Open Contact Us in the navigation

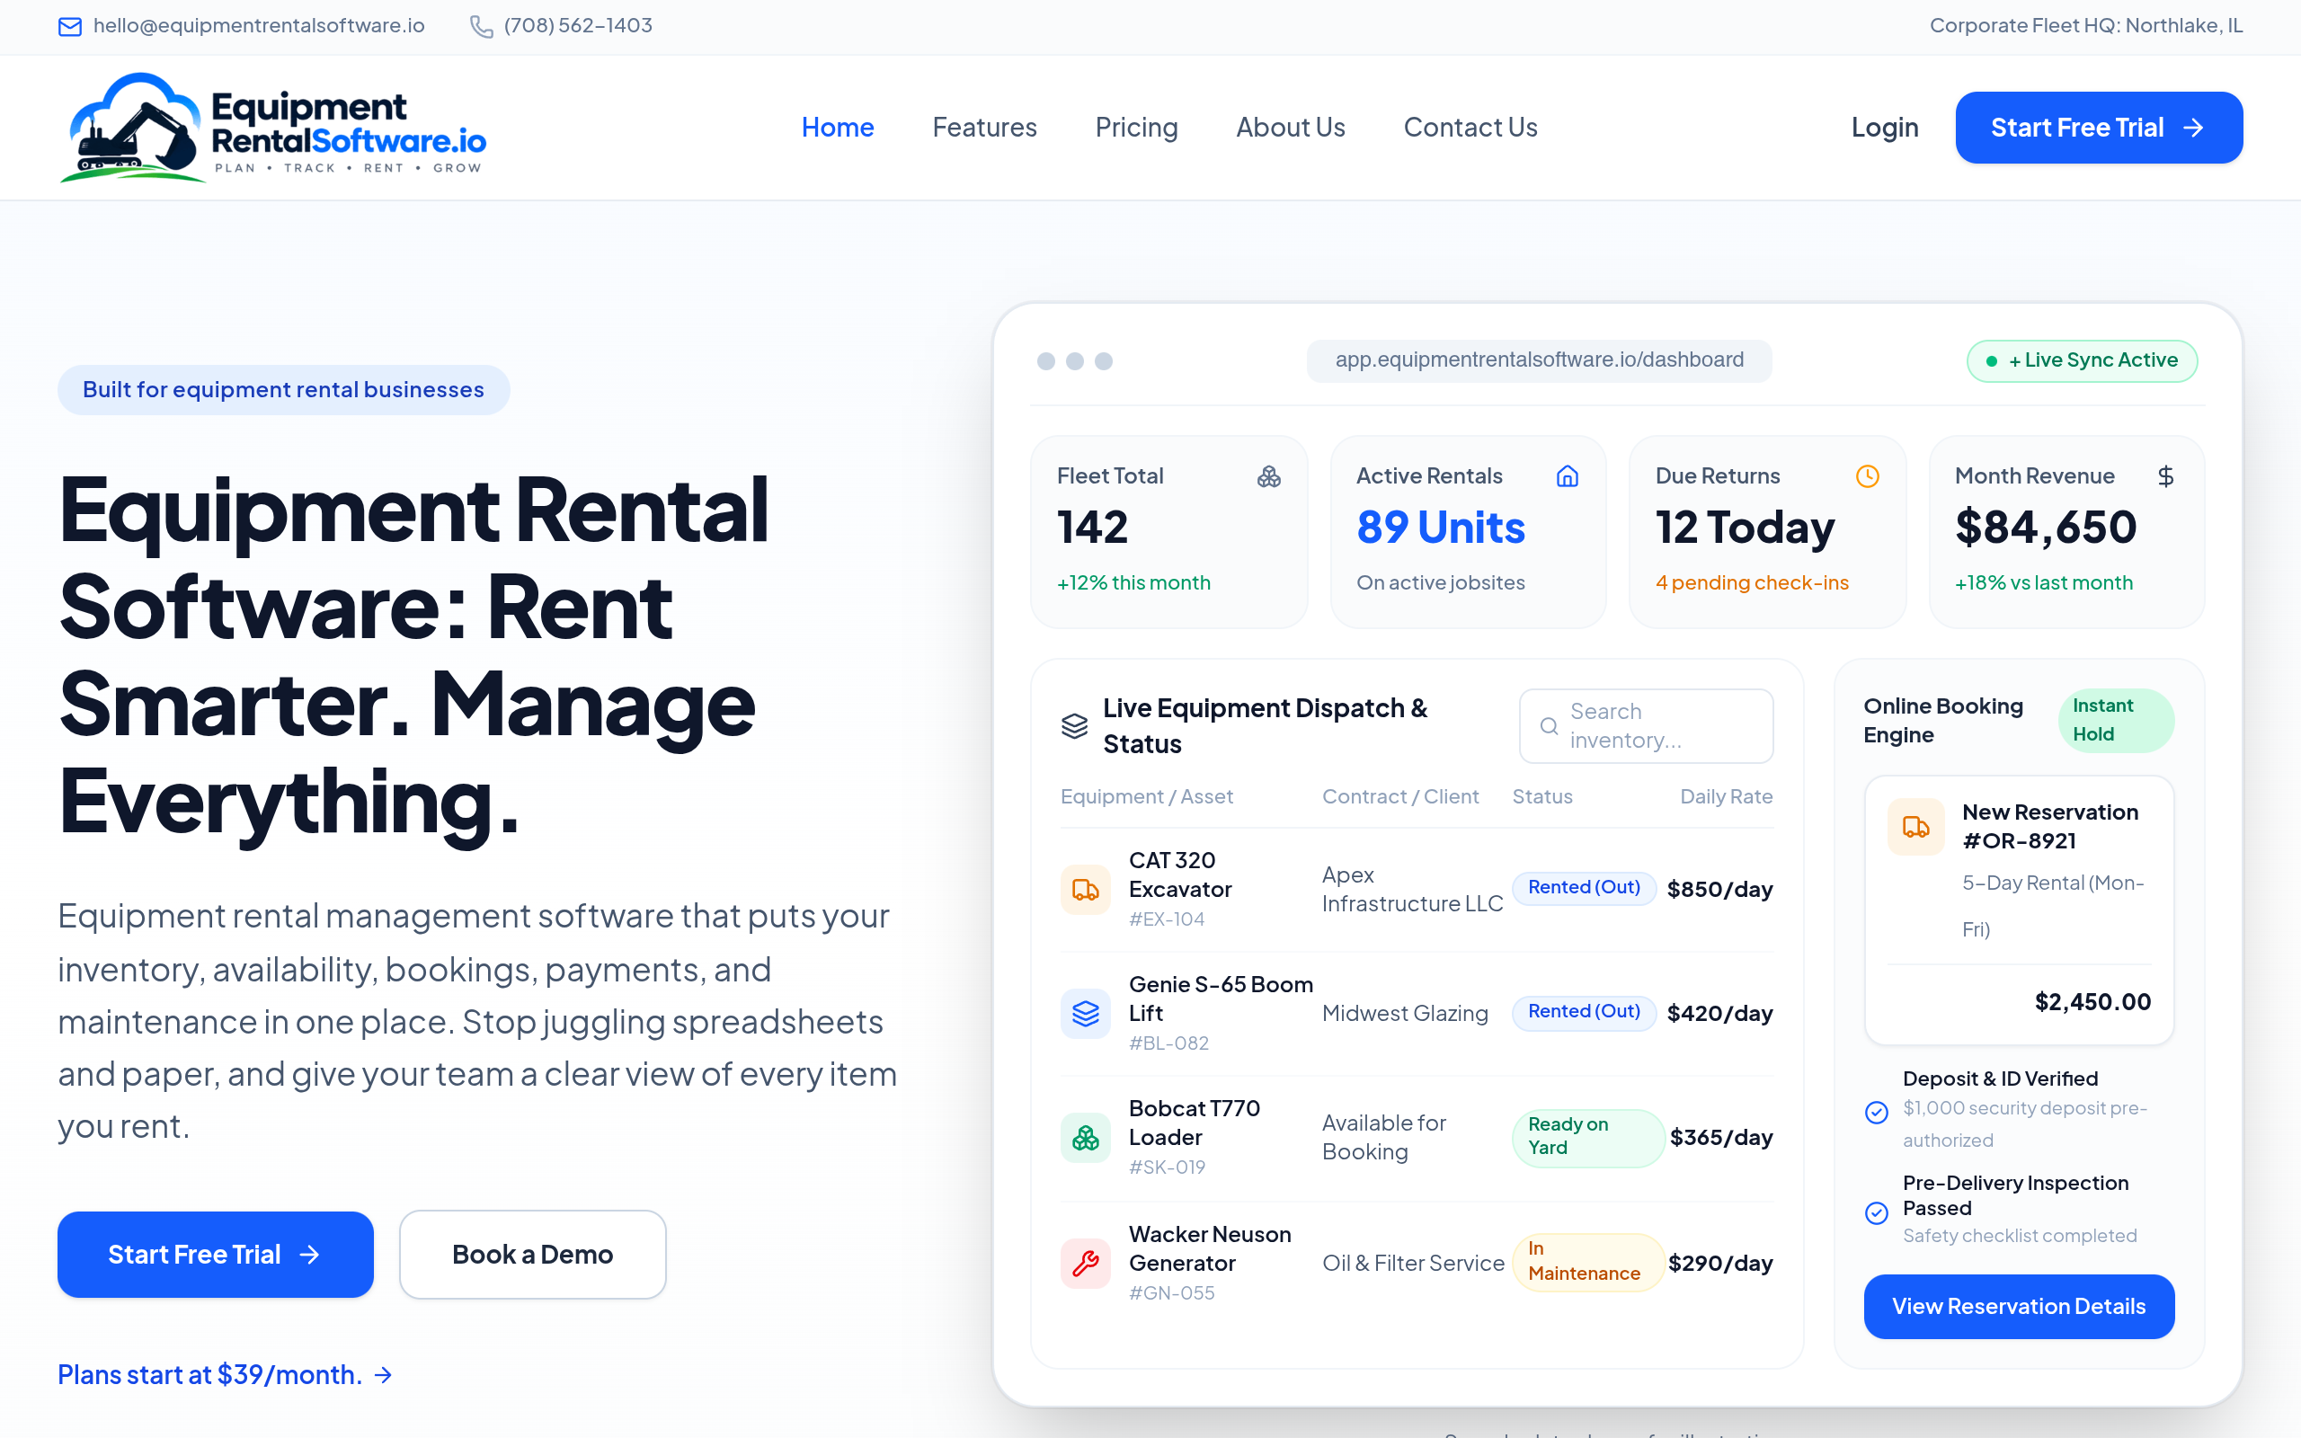[x=1470, y=128]
